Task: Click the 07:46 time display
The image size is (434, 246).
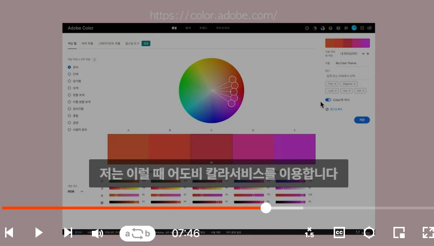Action: (186, 233)
